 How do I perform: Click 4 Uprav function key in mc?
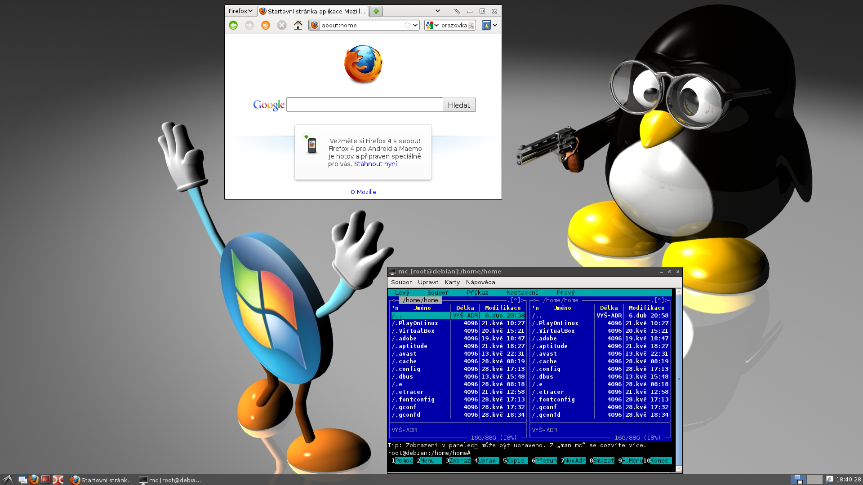point(486,460)
